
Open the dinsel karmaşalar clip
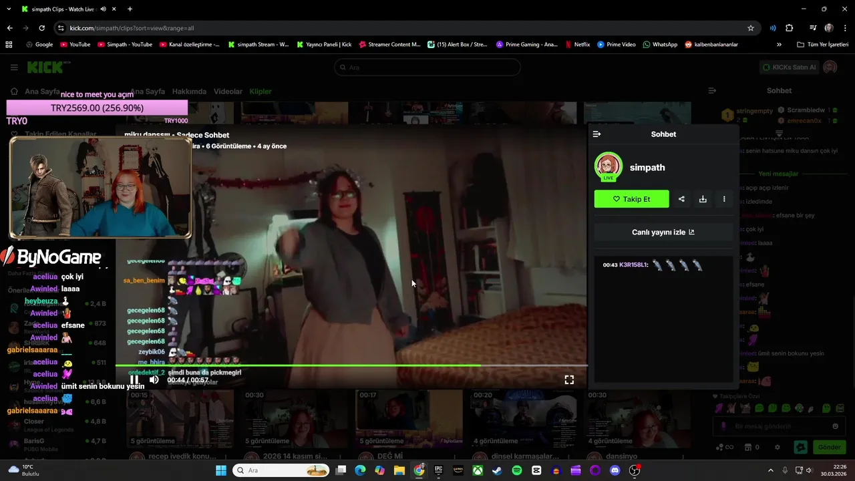(523, 419)
